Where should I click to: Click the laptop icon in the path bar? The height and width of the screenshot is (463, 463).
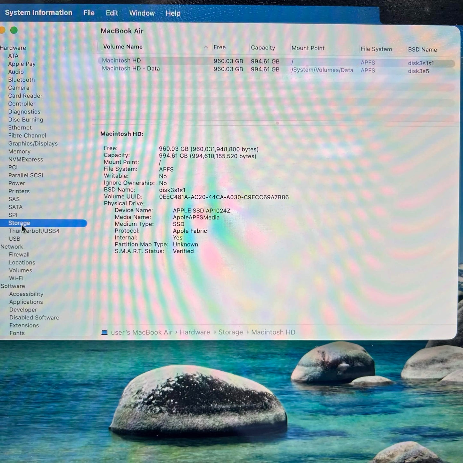click(x=104, y=332)
